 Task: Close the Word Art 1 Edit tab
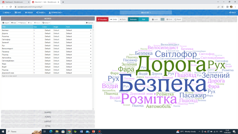coord(58,2)
